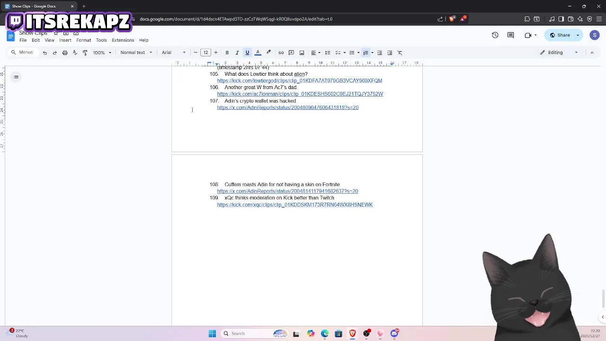Screen dimensions: 606x341
Task: Show document outline in sidebar
Action: pyautogui.click(x=16, y=77)
